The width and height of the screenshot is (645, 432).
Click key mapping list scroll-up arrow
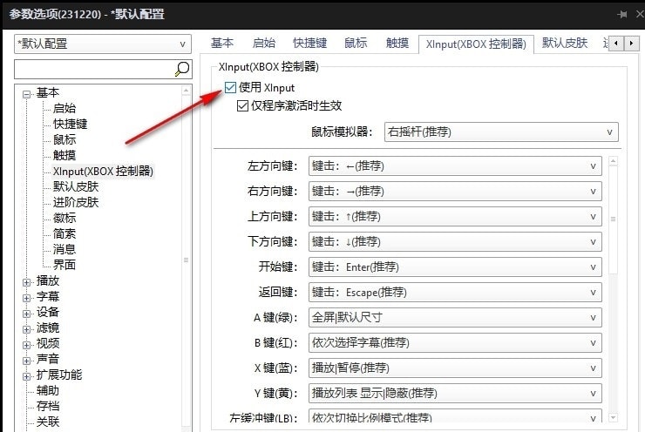[613, 161]
